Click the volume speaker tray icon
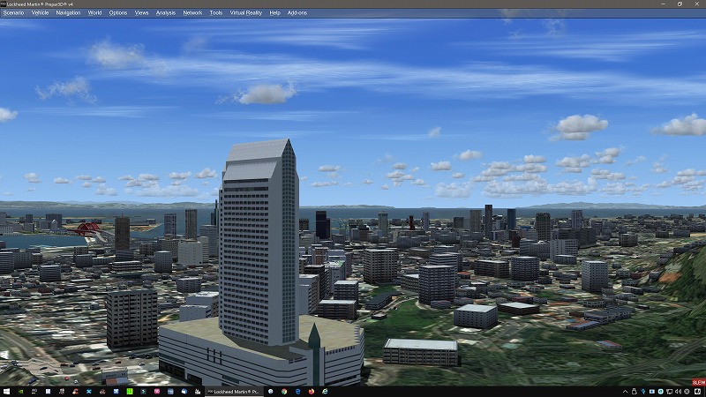706x397 pixels. 678,392
